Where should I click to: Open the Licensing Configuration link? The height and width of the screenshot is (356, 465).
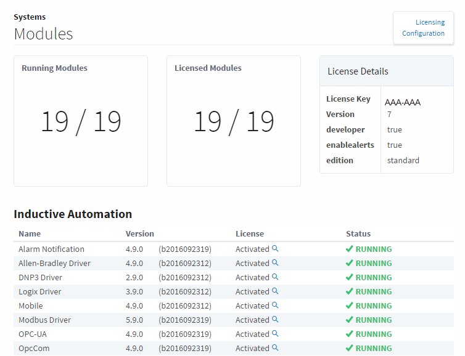coord(423,28)
